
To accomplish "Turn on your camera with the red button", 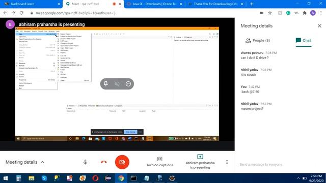I will pyautogui.click(x=122, y=162).
